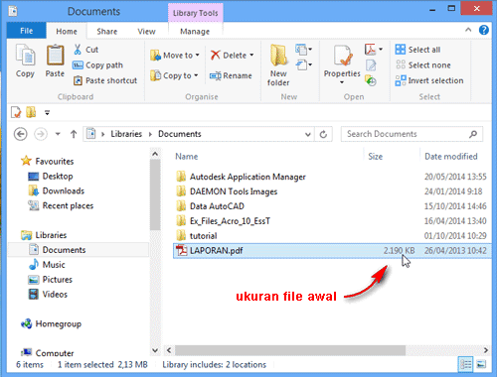Go back with the Back arrow
Screen dimensions: 497x377
pos(21,134)
